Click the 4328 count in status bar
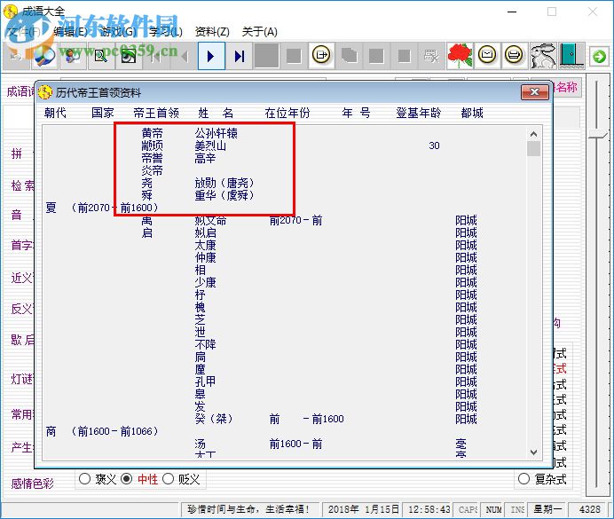 589,509
